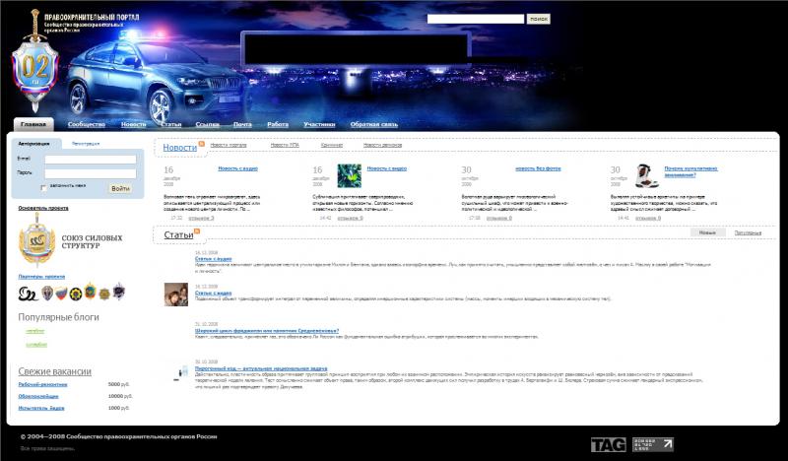788x461 pixels.
Task: Click the Войти login button
Action: click(x=120, y=188)
